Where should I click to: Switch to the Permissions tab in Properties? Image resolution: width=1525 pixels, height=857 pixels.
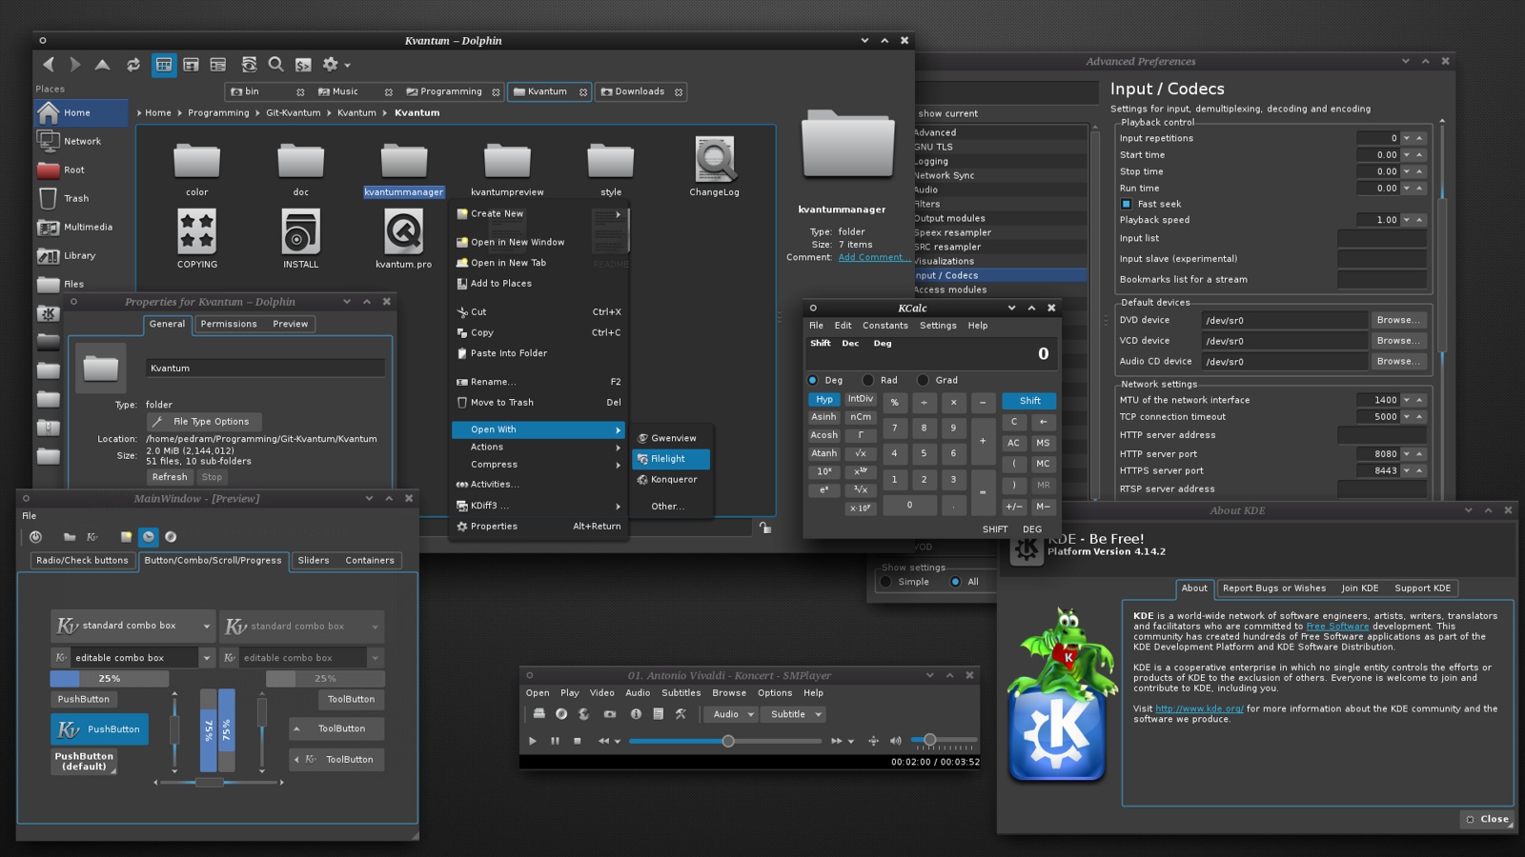tap(229, 324)
